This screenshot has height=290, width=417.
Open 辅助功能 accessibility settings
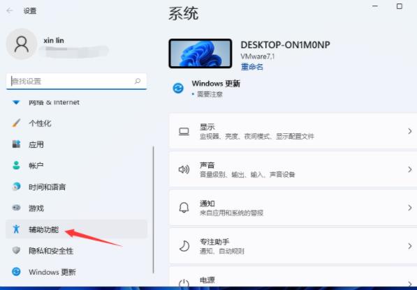[x=76, y=229]
